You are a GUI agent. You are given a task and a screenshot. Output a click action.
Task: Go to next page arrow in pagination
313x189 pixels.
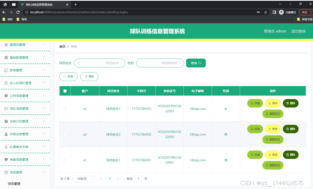tap(118, 179)
